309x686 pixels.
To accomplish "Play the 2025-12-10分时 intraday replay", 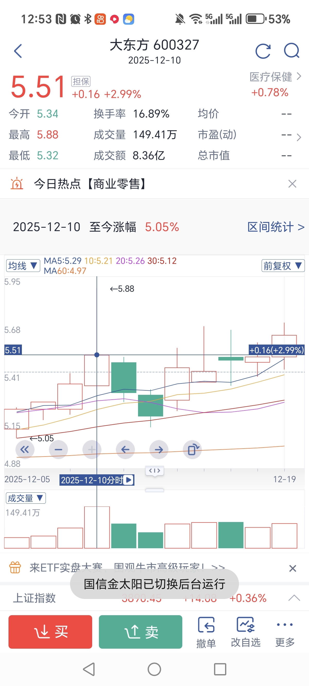I will pos(129,480).
